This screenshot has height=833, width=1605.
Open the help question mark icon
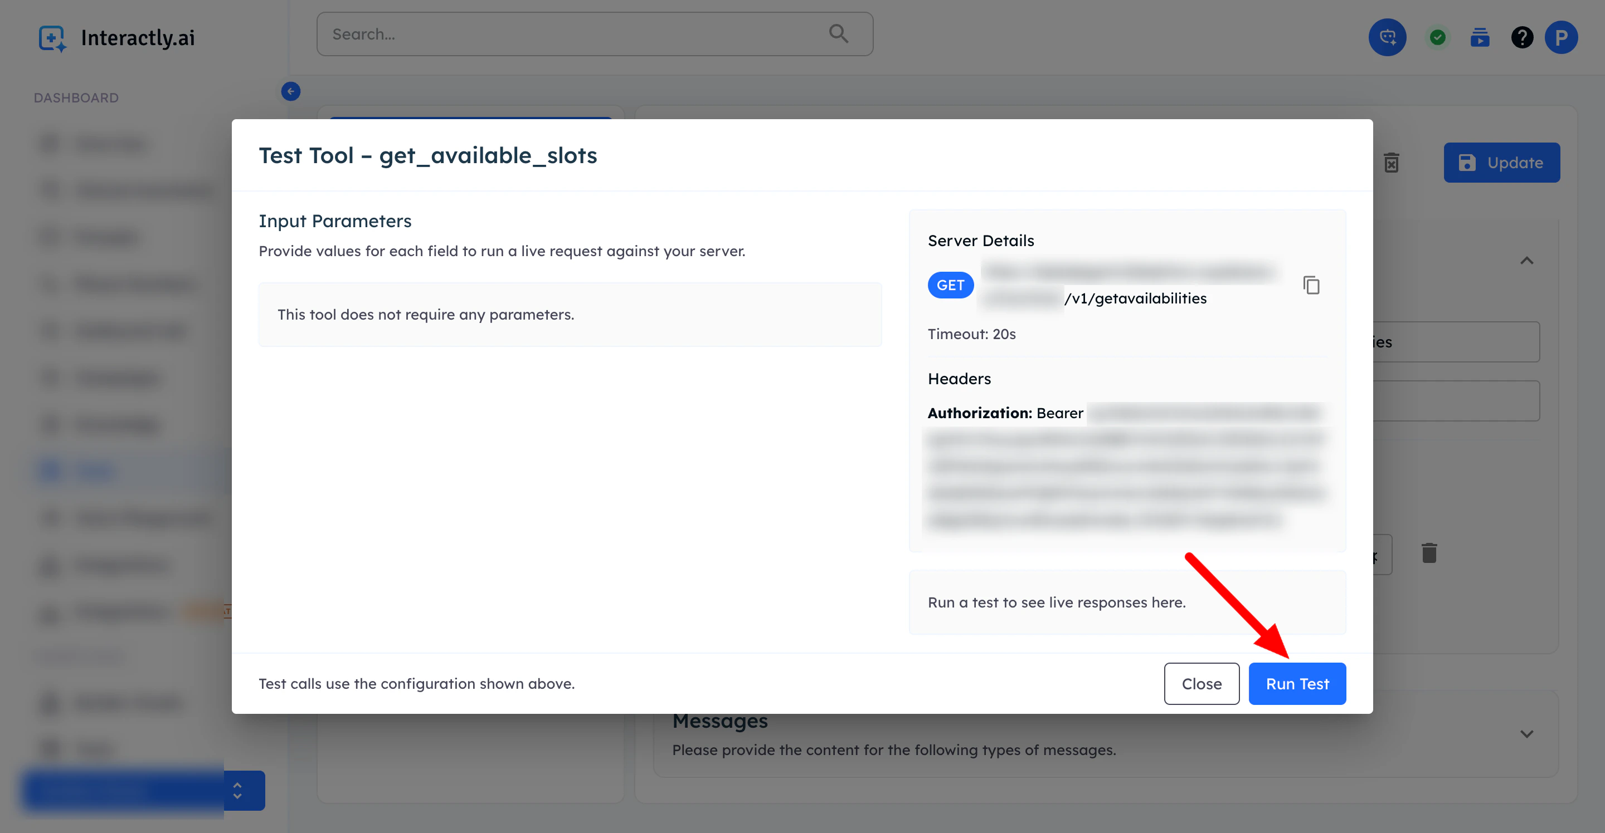1521,37
